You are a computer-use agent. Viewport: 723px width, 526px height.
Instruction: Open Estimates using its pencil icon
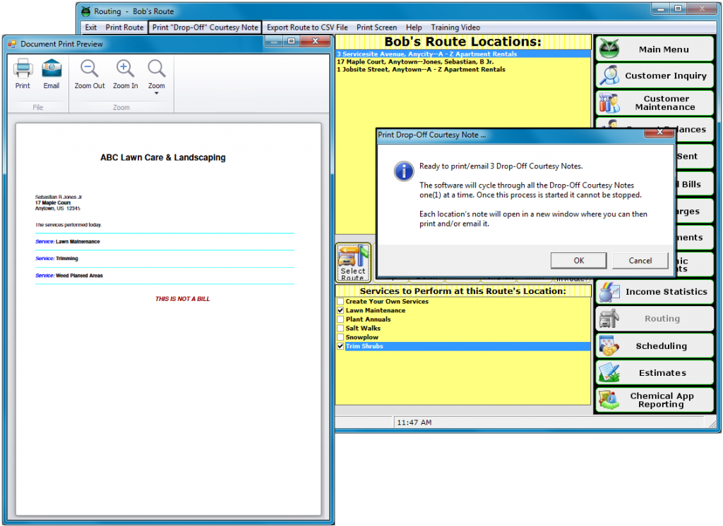pyautogui.click(x=608, y=372)
